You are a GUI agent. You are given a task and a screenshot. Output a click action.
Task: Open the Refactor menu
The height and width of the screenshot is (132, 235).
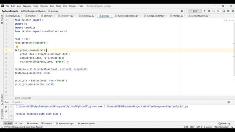[44, 6]
